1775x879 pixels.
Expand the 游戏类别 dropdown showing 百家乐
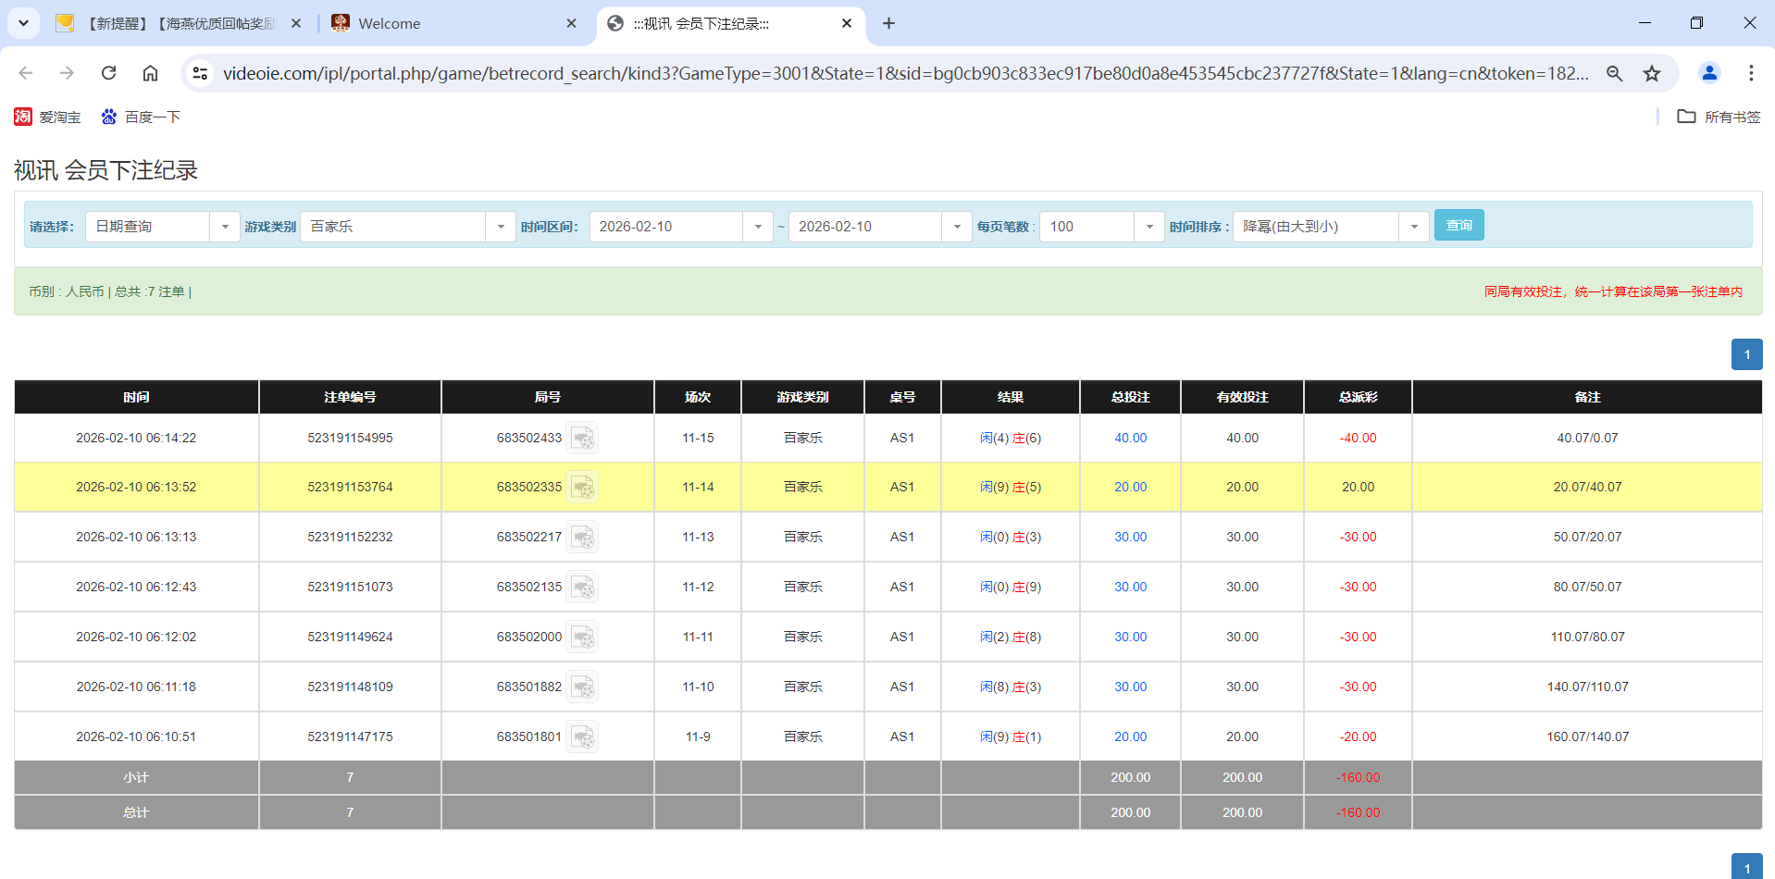click(x=501, y=226)
